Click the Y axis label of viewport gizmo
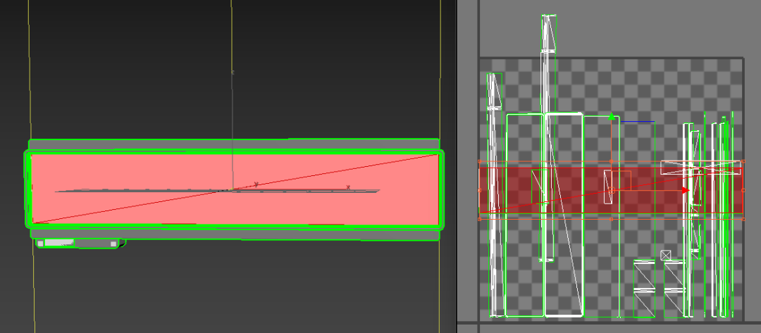 256,184
